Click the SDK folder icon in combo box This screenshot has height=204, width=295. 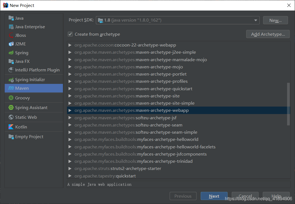(x=100, y=20)
